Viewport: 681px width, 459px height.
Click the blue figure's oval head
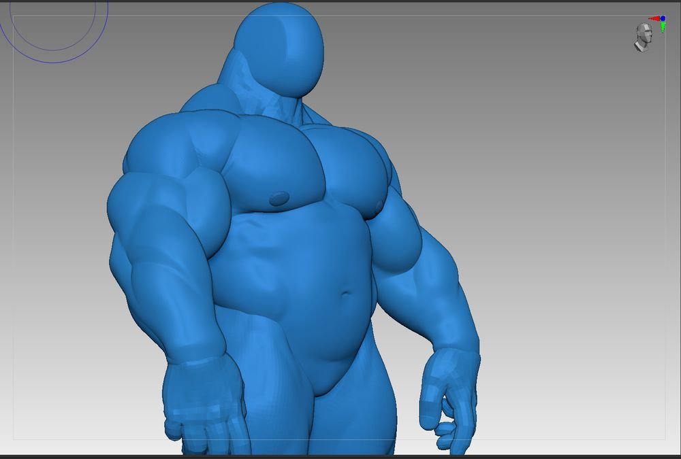(x=279, y=50)
